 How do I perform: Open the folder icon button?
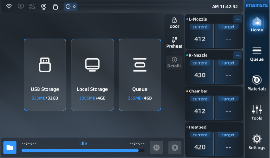[x=10, y=147]
